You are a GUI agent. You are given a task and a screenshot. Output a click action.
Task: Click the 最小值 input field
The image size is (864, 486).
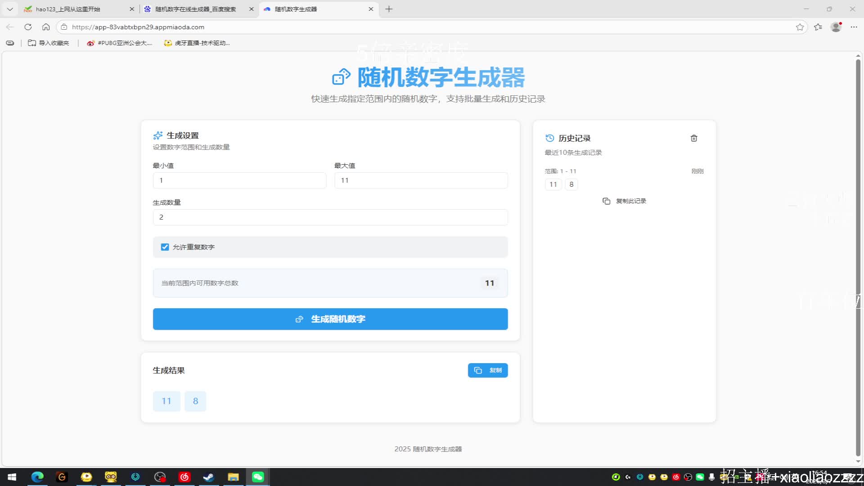coord(239,180)
